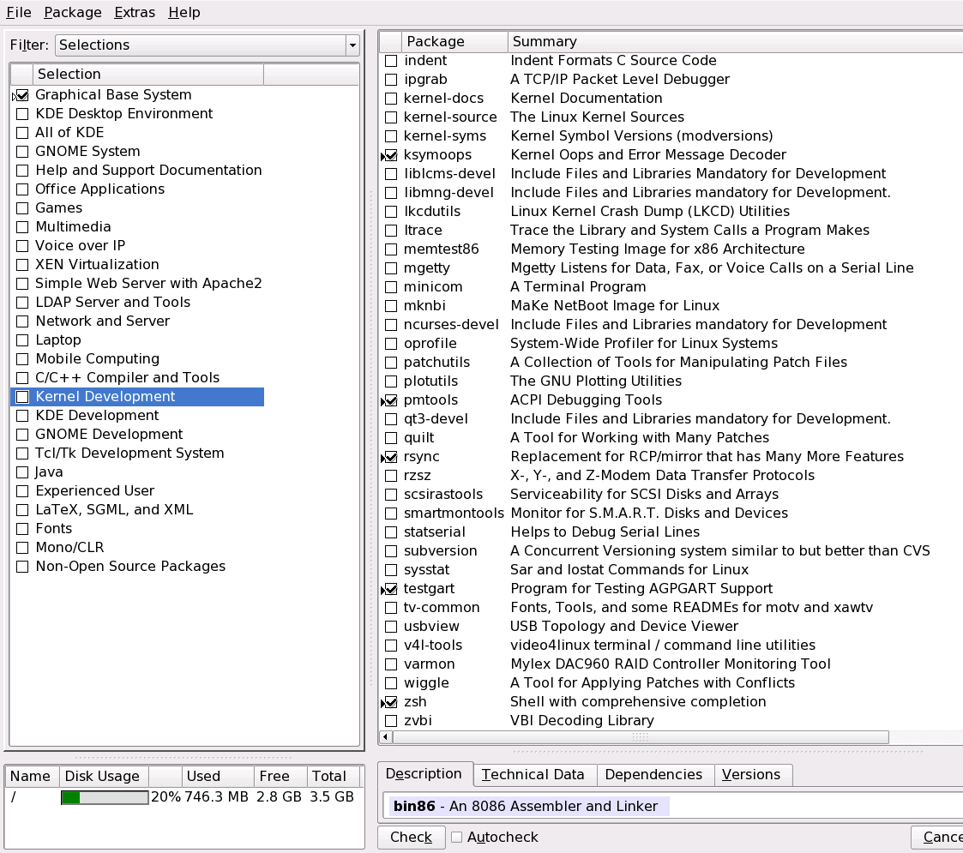This screenshot has height=853, width=963.
Task: Check the kernel-source package checkbox
Action: [391, 117]
